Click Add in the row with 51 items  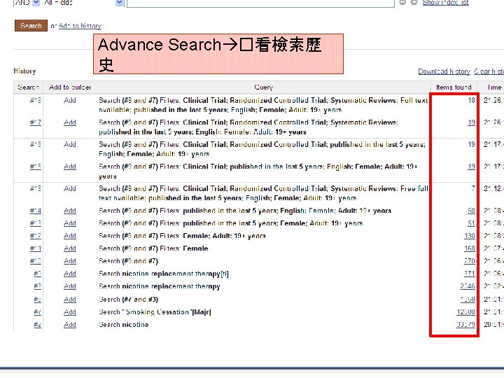[x=70, y=223]
